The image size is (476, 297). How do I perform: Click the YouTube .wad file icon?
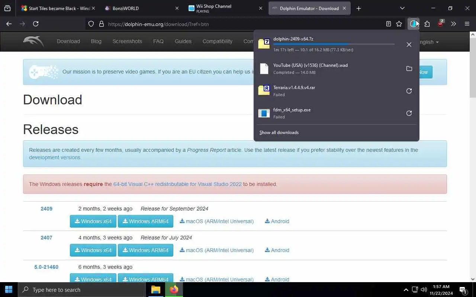click(264, 69)
